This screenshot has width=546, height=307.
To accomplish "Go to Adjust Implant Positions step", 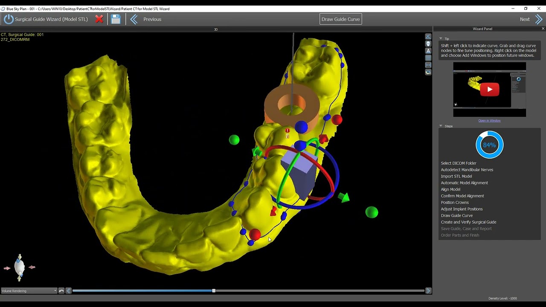I will point(462,209).
